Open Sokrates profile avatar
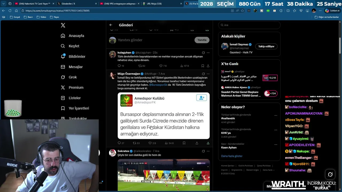342x192 pixels. click(113, 153)
